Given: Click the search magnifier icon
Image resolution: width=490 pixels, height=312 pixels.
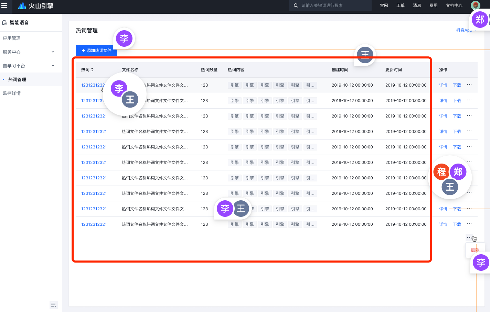Looking at the screenshot, I should [296, 5].
